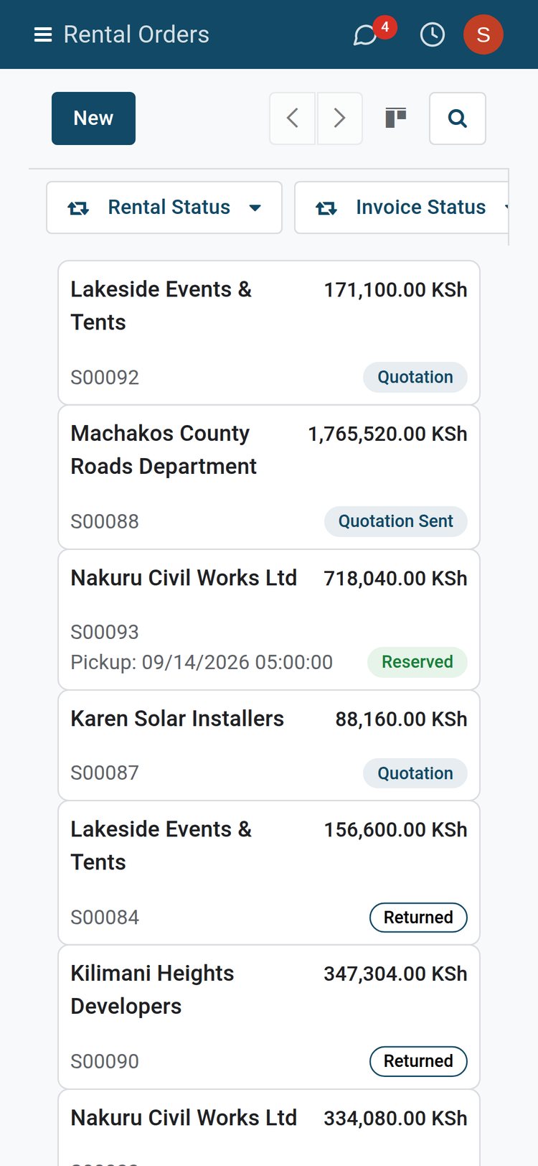This screenshot has width=538, height=1166.
Task: Open search with the magnifier icon
Action: (x=458, y=118)
